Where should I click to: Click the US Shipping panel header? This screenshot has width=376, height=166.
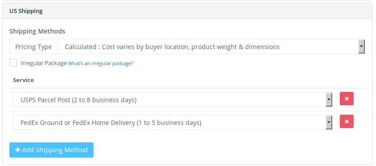[x=187, y=11]
